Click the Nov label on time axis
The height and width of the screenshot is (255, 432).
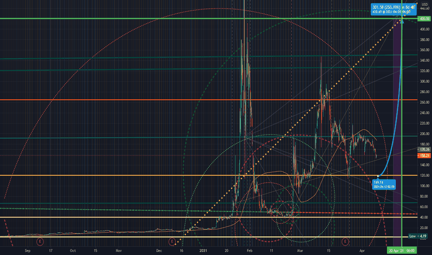[x=119, y=250]
